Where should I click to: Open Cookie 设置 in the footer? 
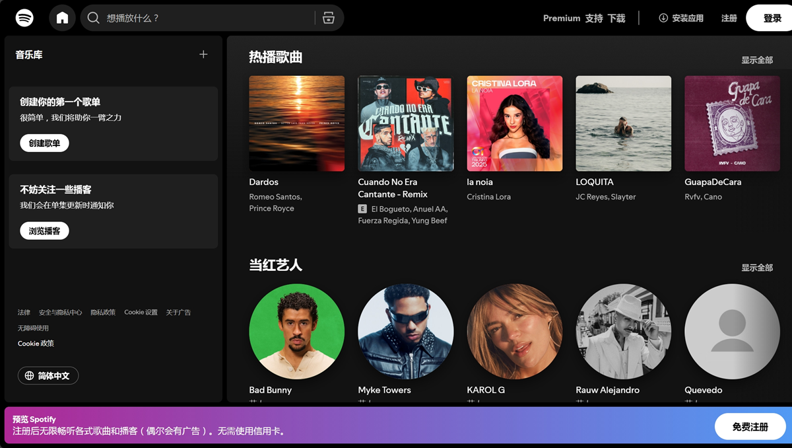141,311
